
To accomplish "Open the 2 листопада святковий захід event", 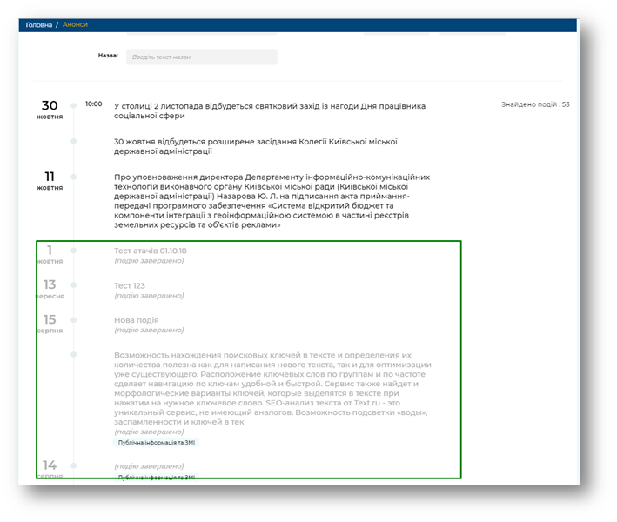I will click(270, 110).
